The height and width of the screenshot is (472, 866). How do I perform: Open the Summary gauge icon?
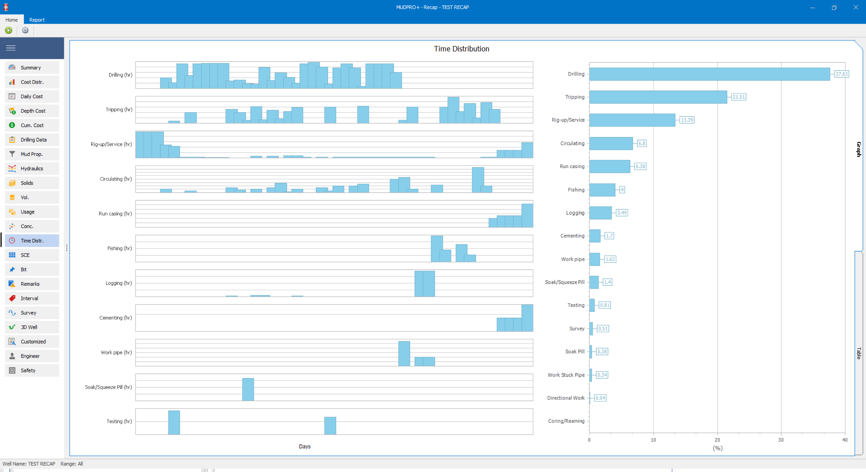pyautogui.click(x=12, y=67)
